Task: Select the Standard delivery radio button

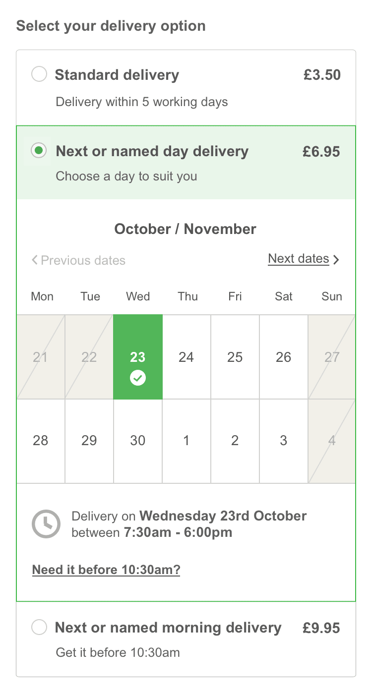Action: pyautogui.click(x=39, y=75)
